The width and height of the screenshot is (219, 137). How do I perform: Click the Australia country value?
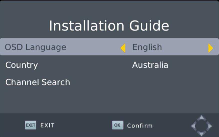coord(150,65)
